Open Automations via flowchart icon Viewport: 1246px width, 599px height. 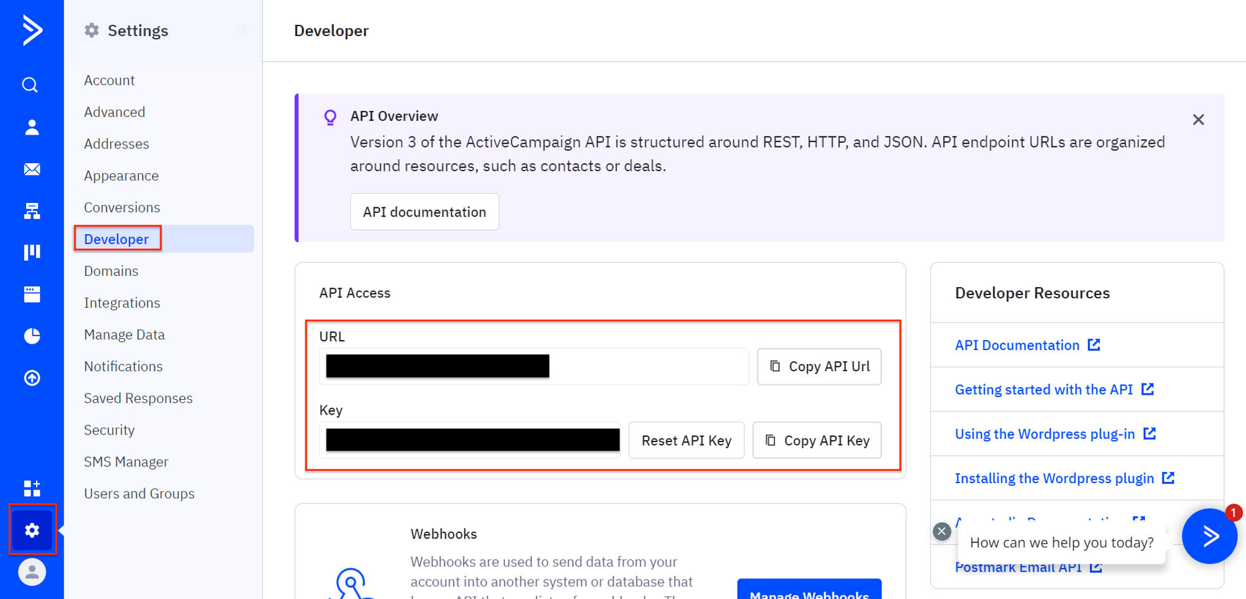pos(32,211)
